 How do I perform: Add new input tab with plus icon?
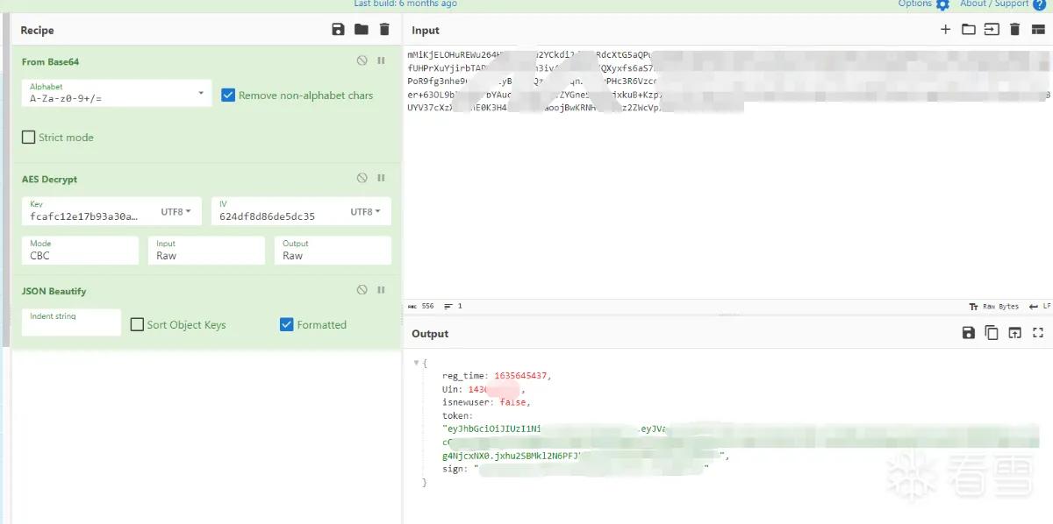945,30
